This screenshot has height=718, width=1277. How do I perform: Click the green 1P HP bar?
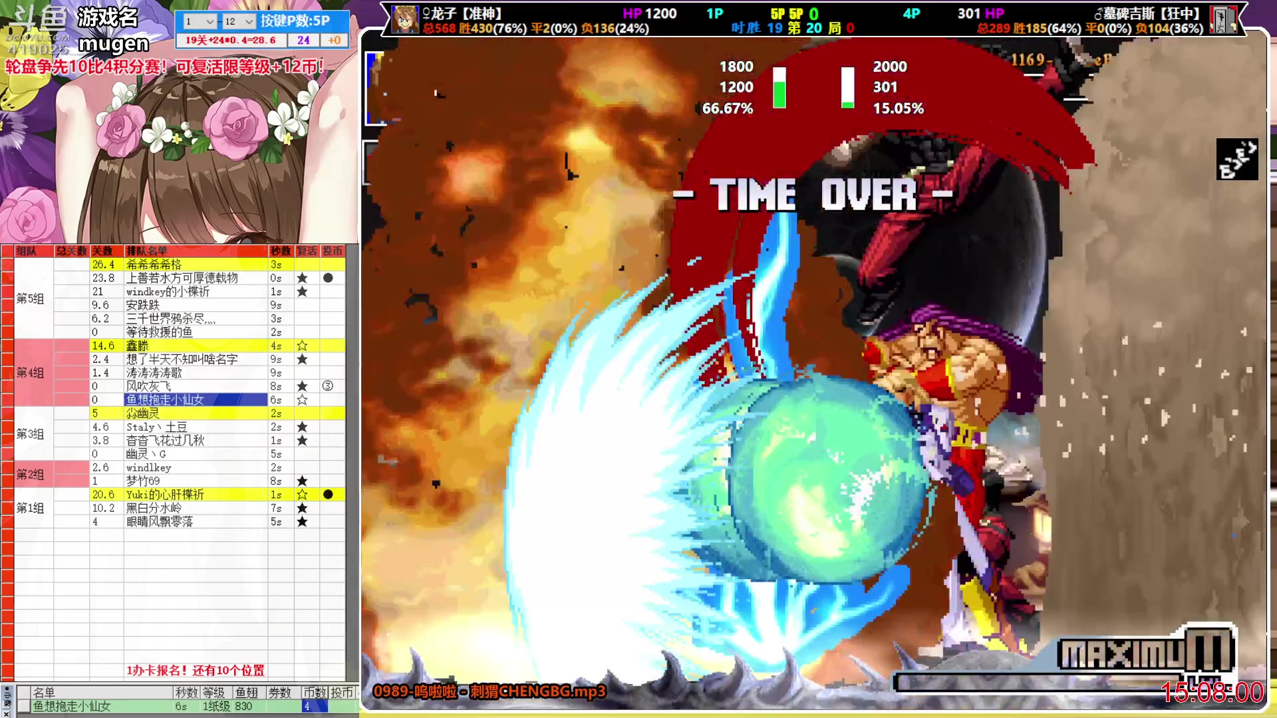tap(780, 87)
